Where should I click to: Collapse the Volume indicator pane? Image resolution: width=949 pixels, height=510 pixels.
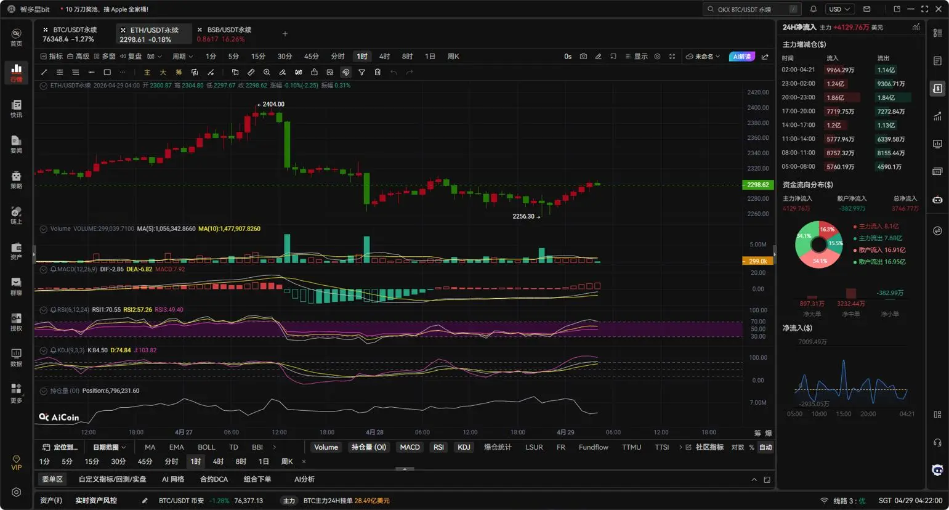coord(44,229)
